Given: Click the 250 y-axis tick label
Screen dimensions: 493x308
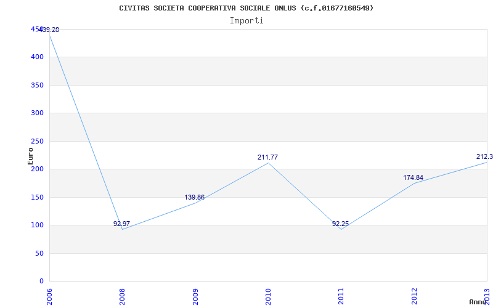Looking at the screenshot, I should [x=37, y=142].
